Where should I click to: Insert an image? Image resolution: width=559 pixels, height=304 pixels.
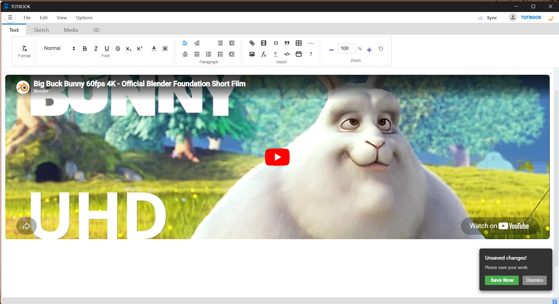pyautogui.click(x=252, y=54)
